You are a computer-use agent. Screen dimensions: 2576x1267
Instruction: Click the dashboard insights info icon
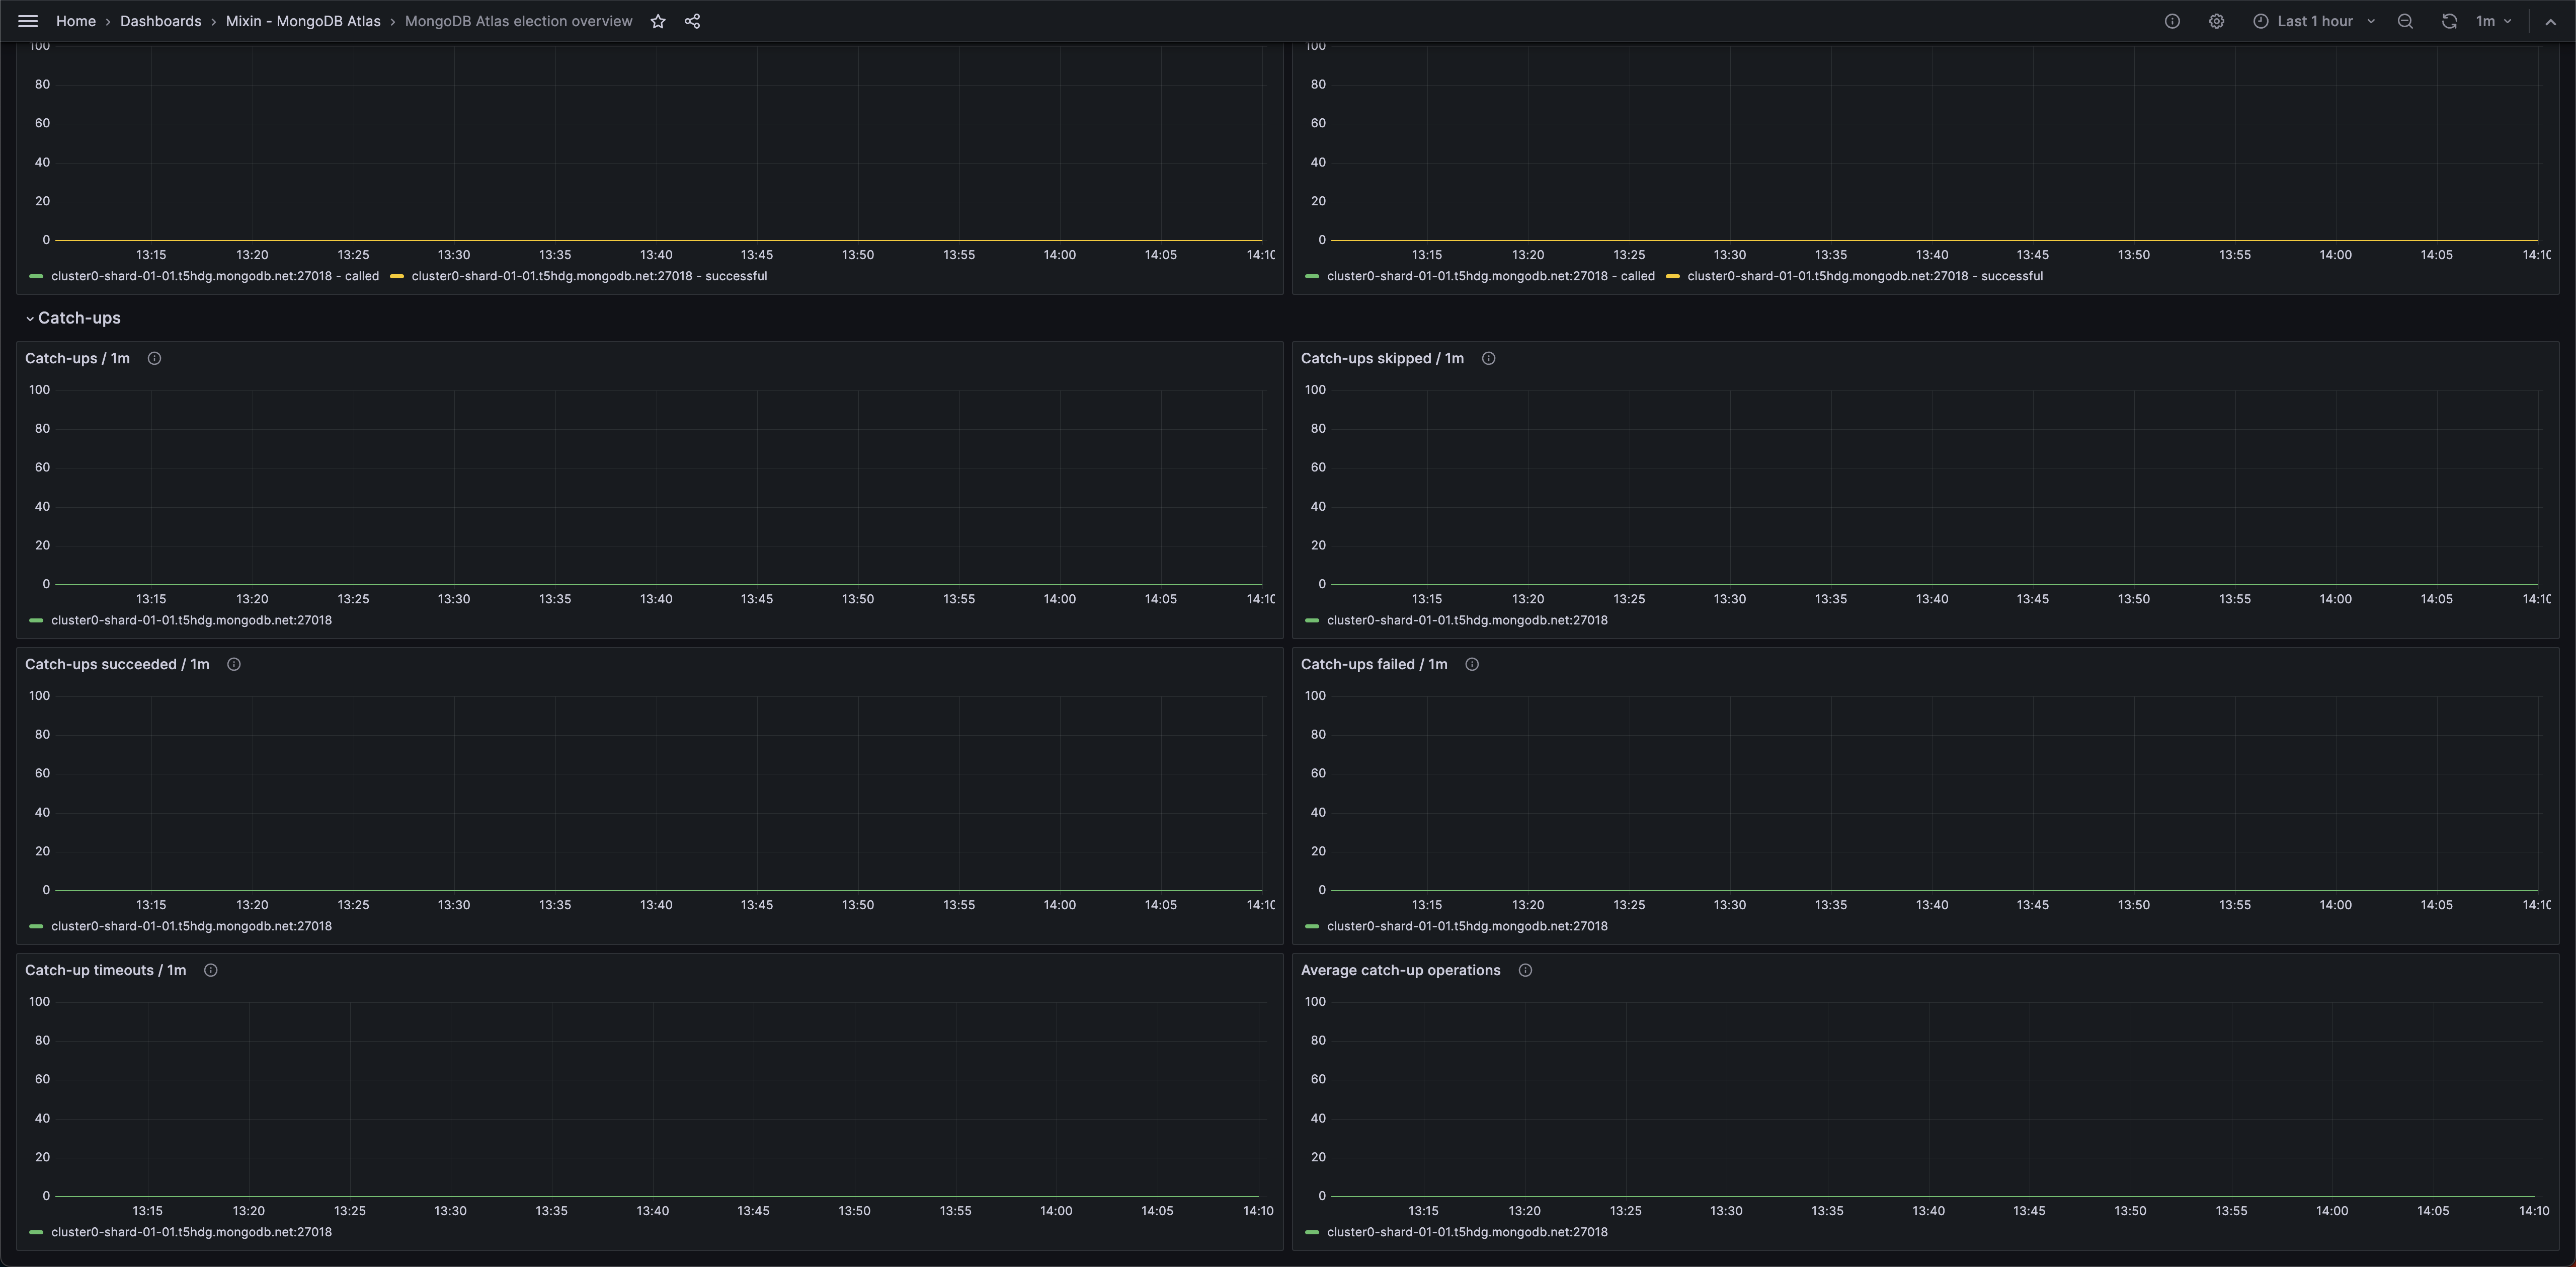2172,21
